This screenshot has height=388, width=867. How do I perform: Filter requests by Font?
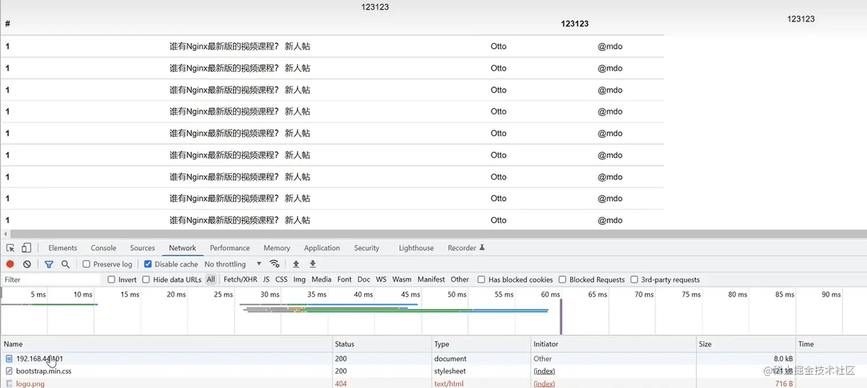pos(345,279)
